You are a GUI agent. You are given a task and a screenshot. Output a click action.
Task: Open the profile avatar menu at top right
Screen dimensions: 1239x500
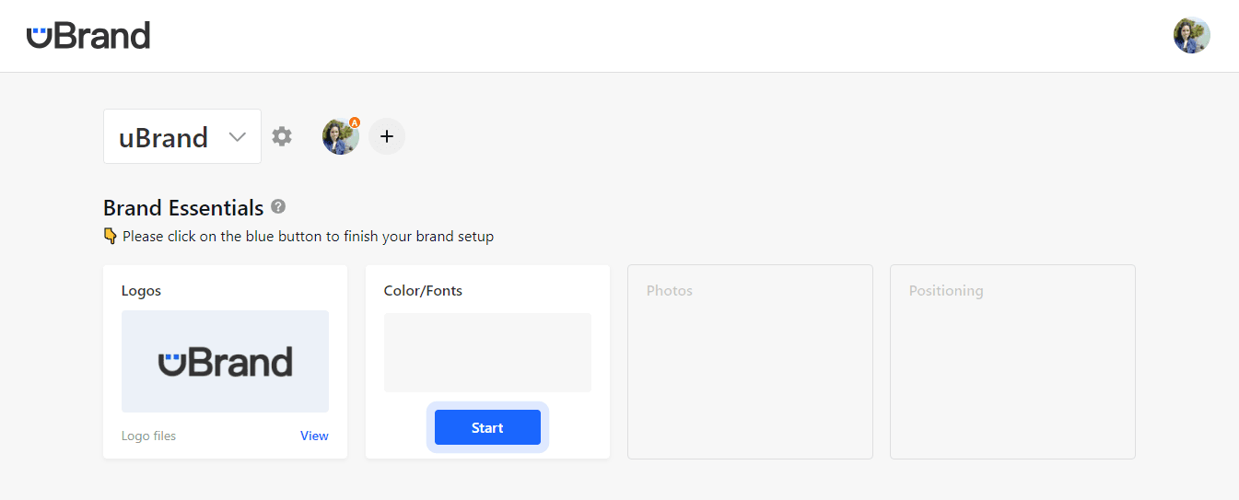tap(1191, 35)
